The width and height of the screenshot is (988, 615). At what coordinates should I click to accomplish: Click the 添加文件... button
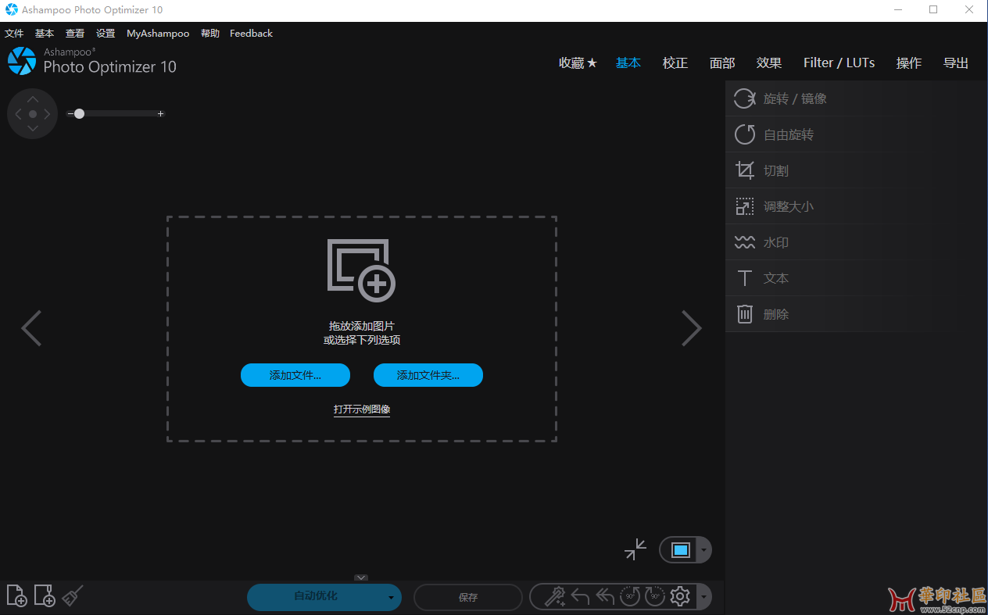pos(295,375)
